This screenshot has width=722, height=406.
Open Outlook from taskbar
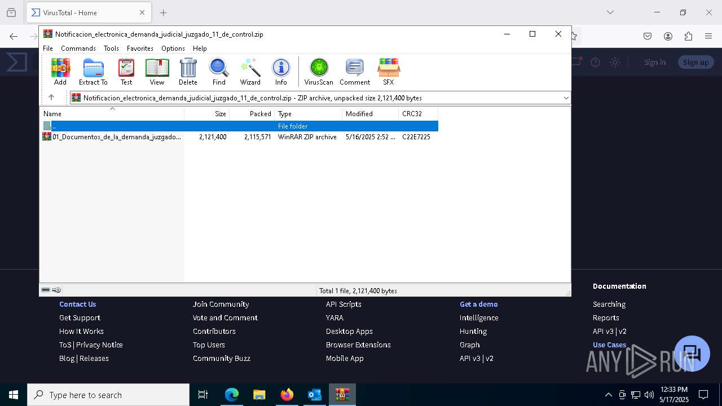315,395
